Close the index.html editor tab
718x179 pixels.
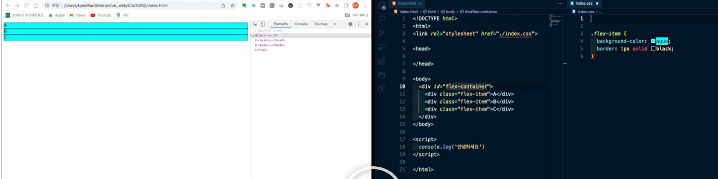pos(420,3)
